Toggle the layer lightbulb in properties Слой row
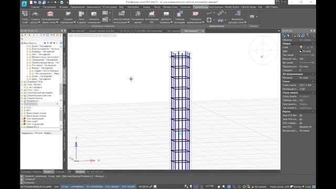 click(x=301, y=47)
